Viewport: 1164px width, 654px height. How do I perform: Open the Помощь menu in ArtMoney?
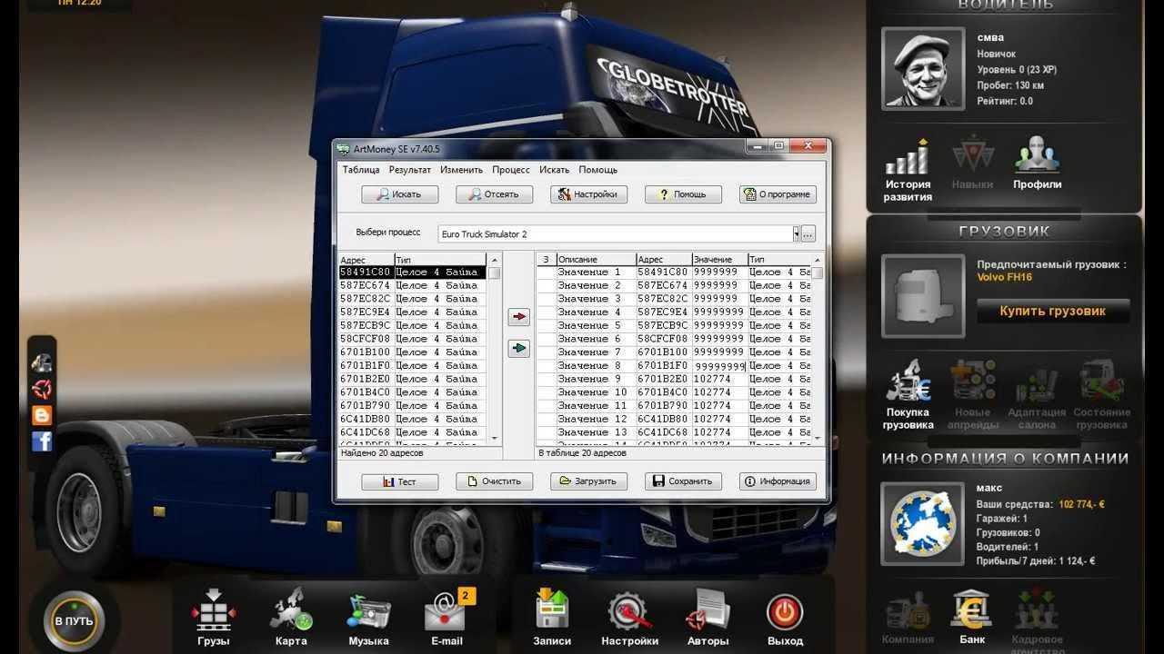coord(597,170)
